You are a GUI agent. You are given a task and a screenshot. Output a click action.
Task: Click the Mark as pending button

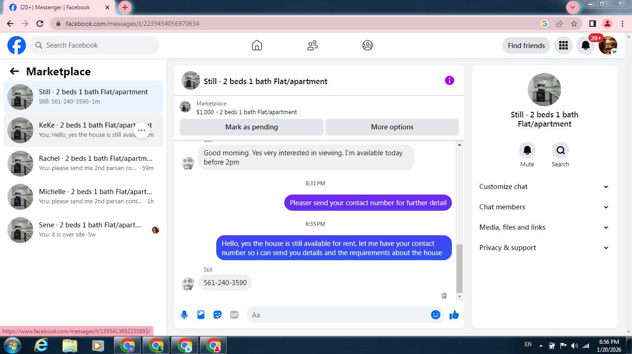[x=251, y=127]
